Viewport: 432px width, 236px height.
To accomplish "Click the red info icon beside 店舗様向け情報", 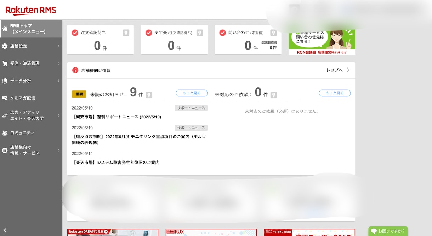I will 75,70.
